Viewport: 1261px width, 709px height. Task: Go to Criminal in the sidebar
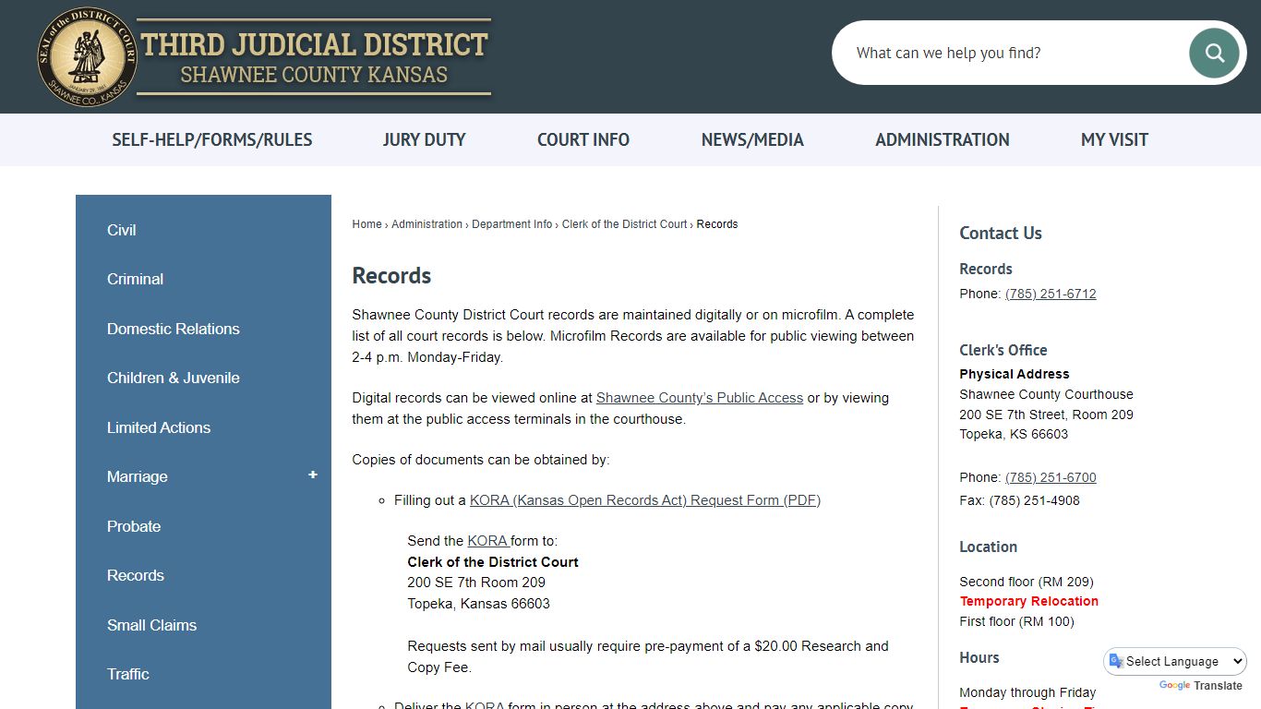[x=135, y=279]
